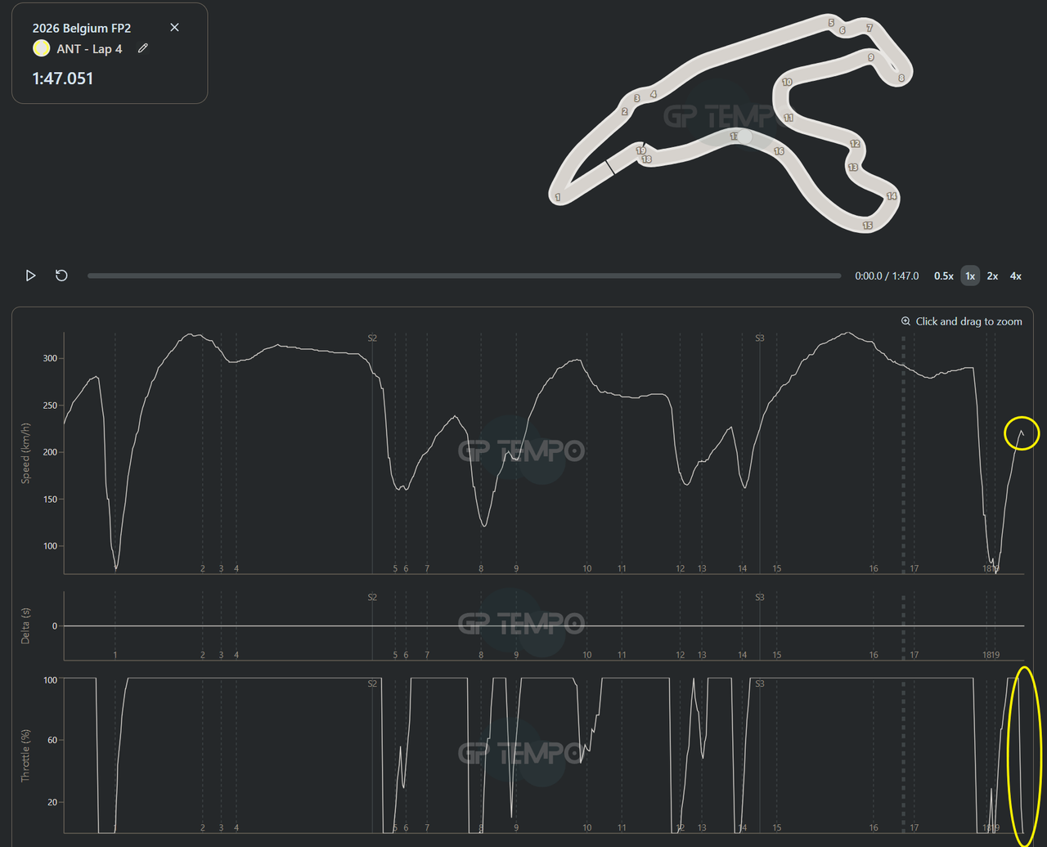This screenshot has height=847, width=1047.
Task: Seek on the lap progress bar
Action: [464, 276]
